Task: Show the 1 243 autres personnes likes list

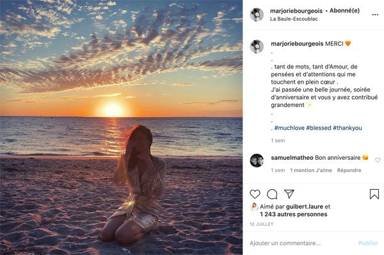Action: [x=293, y=214]
